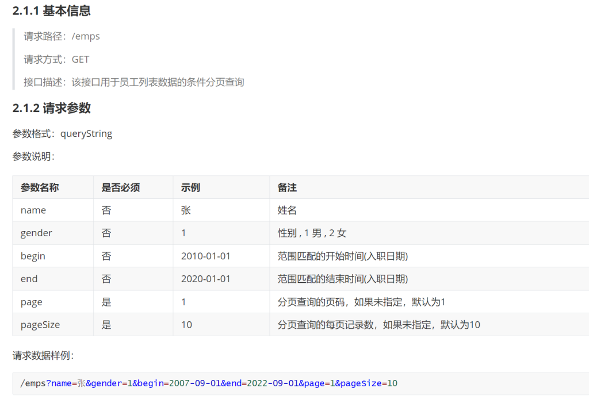Click the 参数格式 queryString text
The height and width of the screenshot is (419, 589).
(62, 133)
